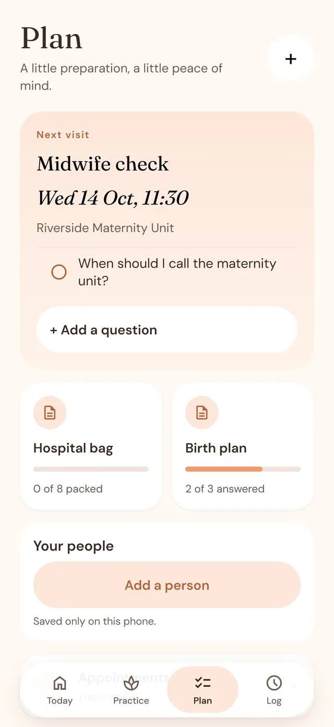Open the Hospital bag card

pos(91,446)
